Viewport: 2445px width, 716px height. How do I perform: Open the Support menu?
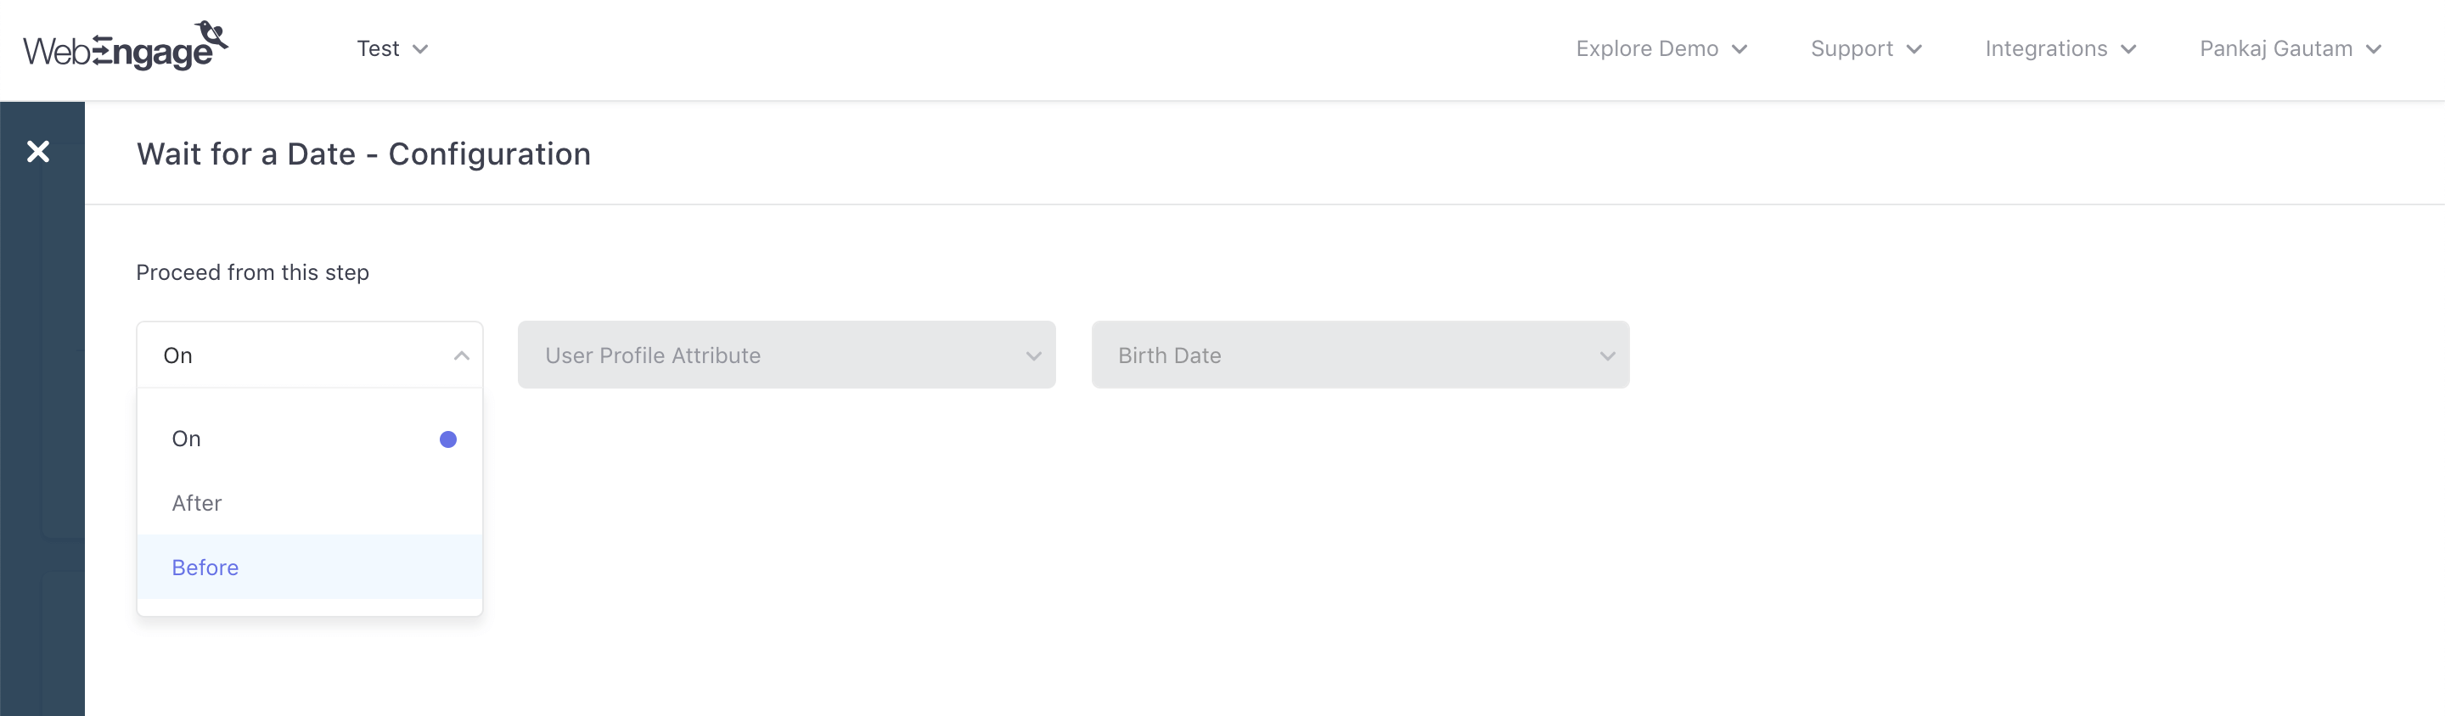[1851, 49]
